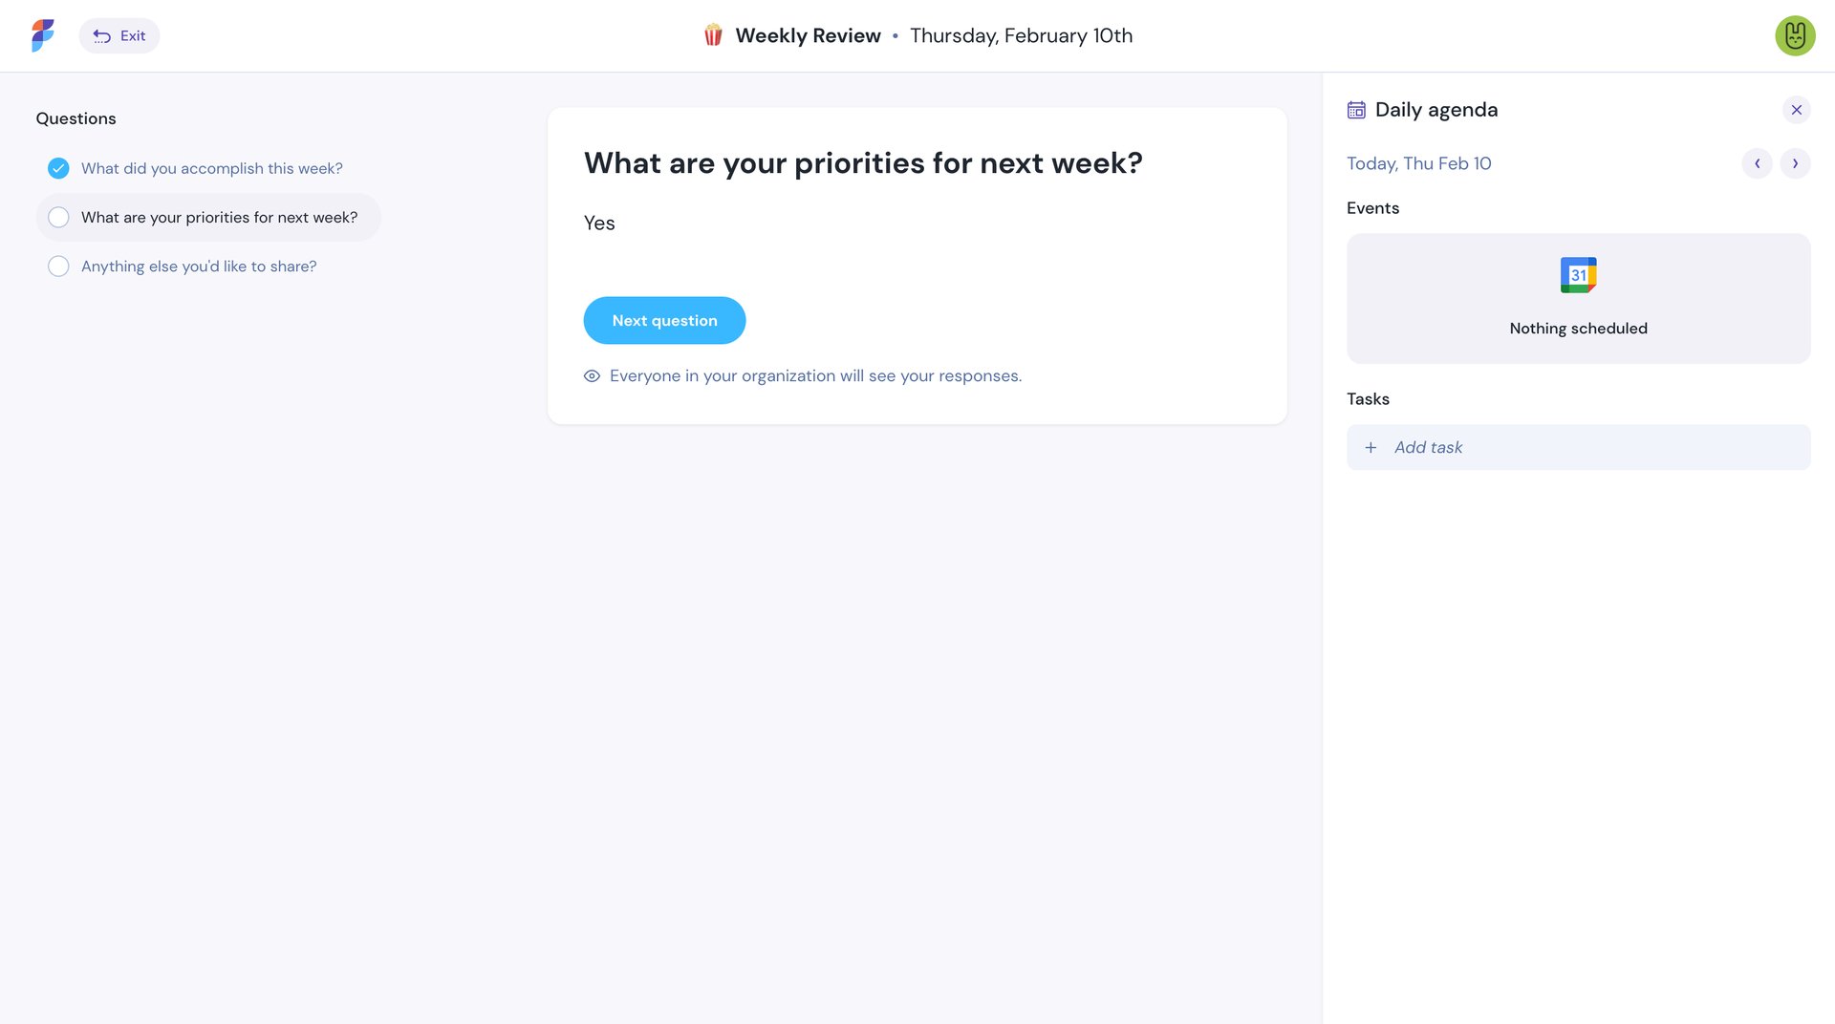Image resolution: width=1835 pixels, height=1024 pixels.
Task: Go to previous day in Daily agenda
Action: pos(1758,163)
